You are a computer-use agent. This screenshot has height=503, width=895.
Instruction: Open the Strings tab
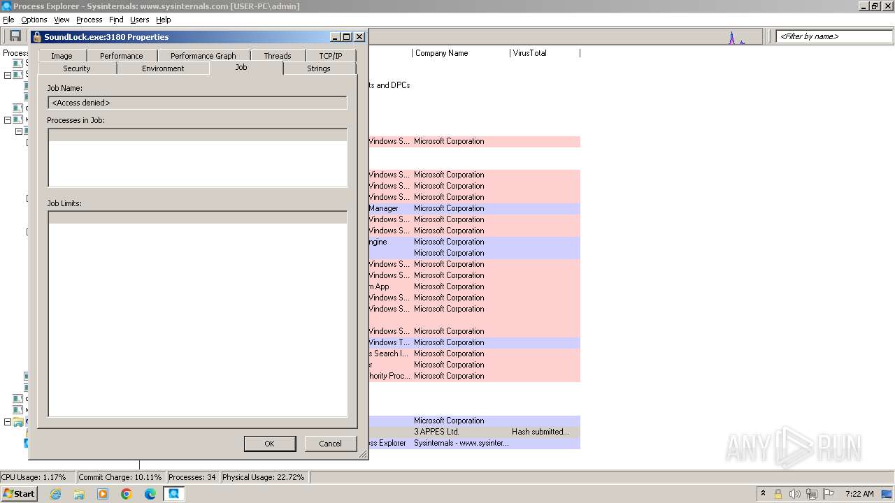(x=319, y=68)
